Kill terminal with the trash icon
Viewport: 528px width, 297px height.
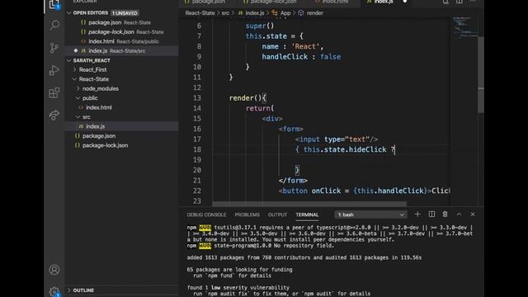445,214
